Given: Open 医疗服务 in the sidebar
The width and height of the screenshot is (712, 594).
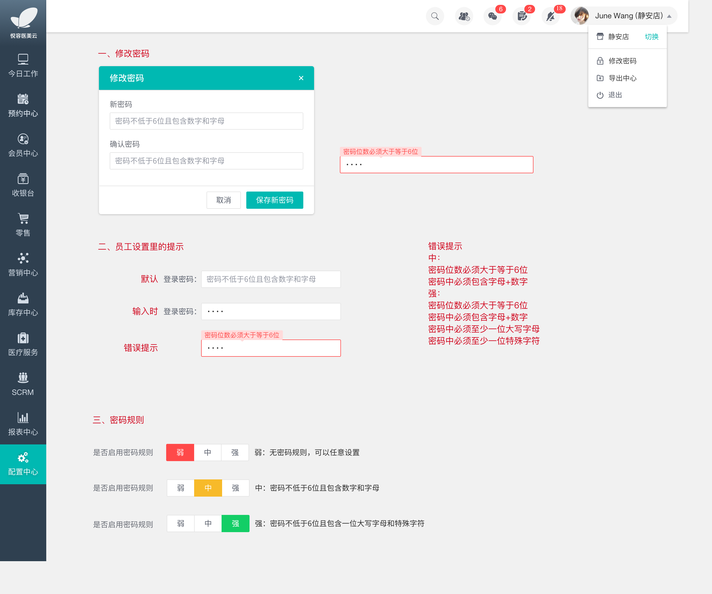Looking at the screenshot, I should (x=23, y=344).
